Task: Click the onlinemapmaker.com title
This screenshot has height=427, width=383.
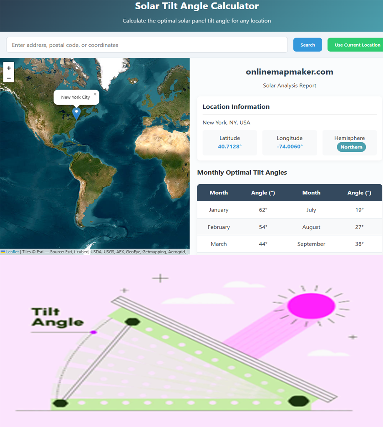Action: point(290,72)
